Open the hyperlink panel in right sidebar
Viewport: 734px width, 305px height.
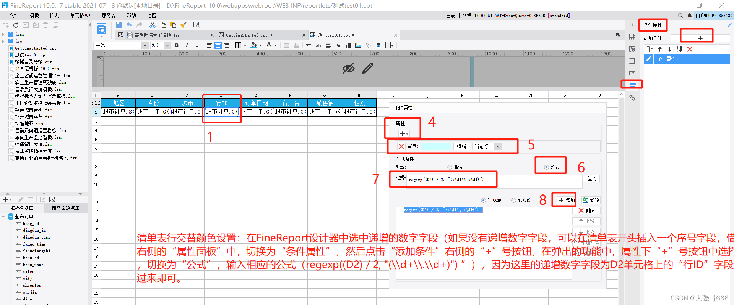[x=632, y=98]
